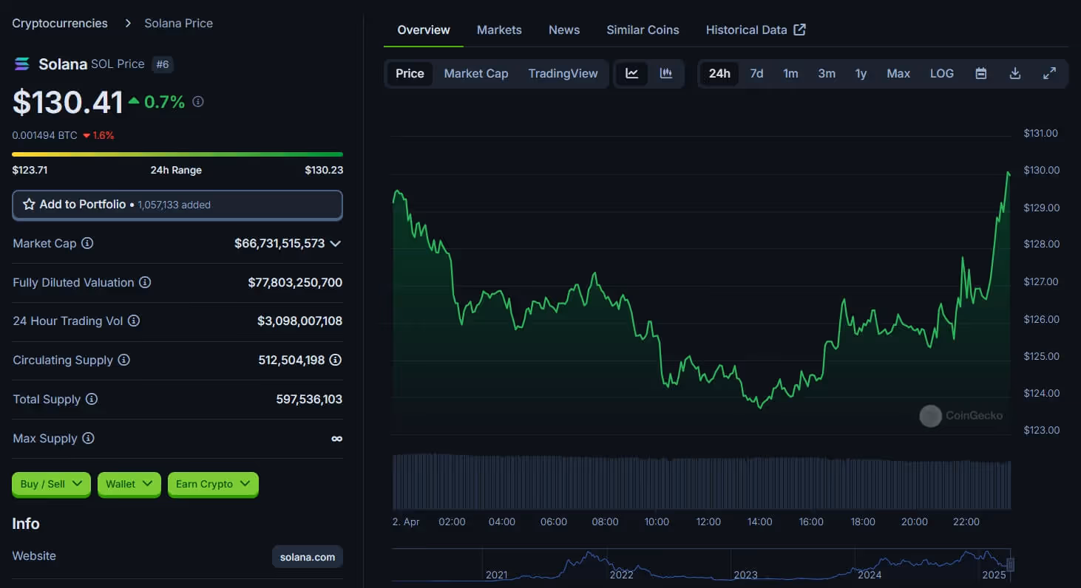The height and width of the screenshot is (588, 1081).
Task: Click info icon next to 0.7% change
Action: [198, 102]
